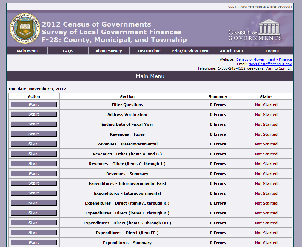Image resolution: width=302 pixels, height=247 pixels.
Task: Start the Revenues - Taxes section
Action: pyautogui.click(x=34, y=134)
